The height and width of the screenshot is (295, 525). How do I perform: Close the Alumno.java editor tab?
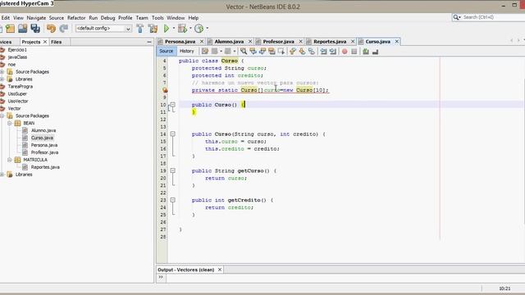click(250, 42)
